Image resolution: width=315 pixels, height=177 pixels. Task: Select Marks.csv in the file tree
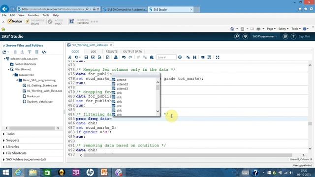[33, 96]
